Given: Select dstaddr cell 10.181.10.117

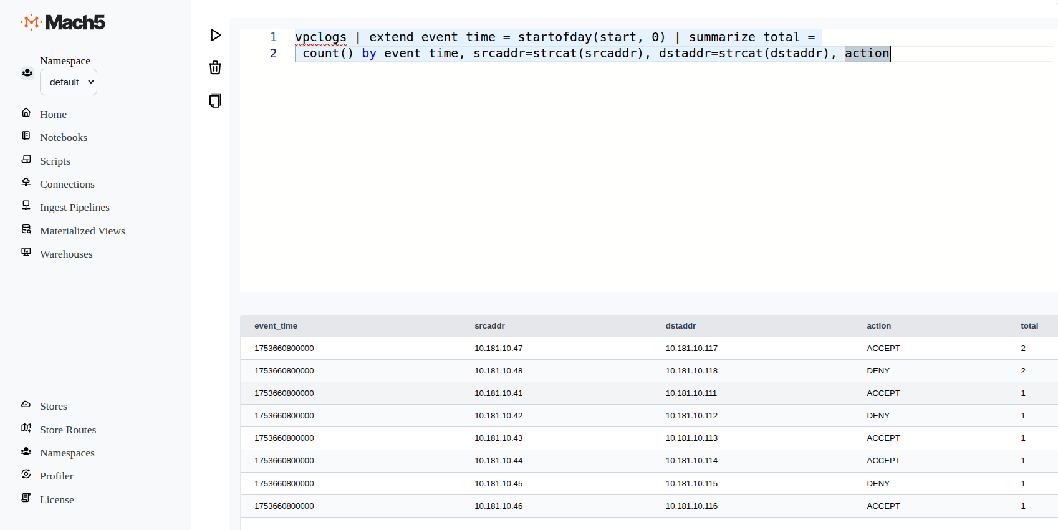Looking at the screenshot, I should [x=691, y=349].
